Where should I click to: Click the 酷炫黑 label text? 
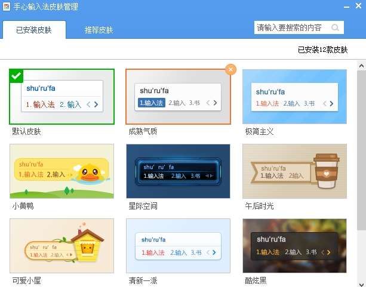[256, 280]
